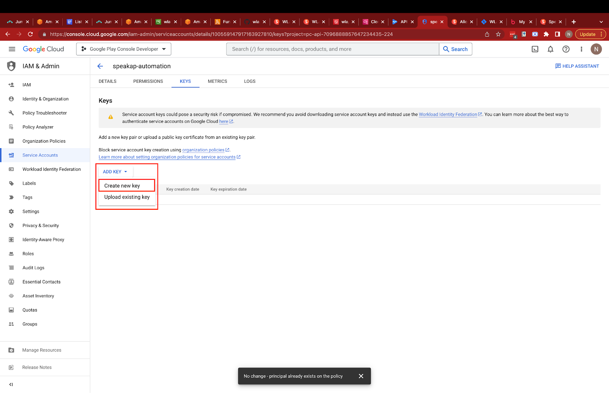
Task: Click the Groups people icon
Action: click(11, 324)
